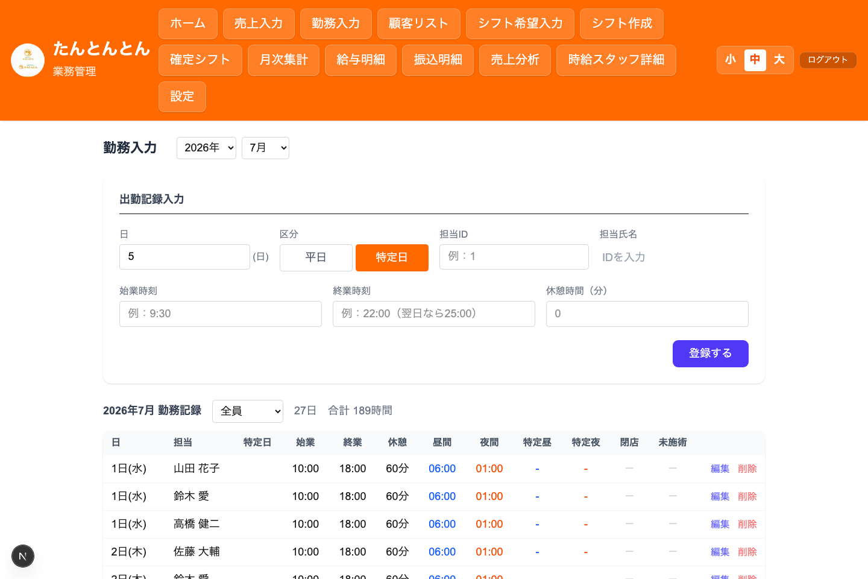The height and width of the screenshot is (579, 868).
Task: Open シフト希望入力 page
Action: pos(520,24)
